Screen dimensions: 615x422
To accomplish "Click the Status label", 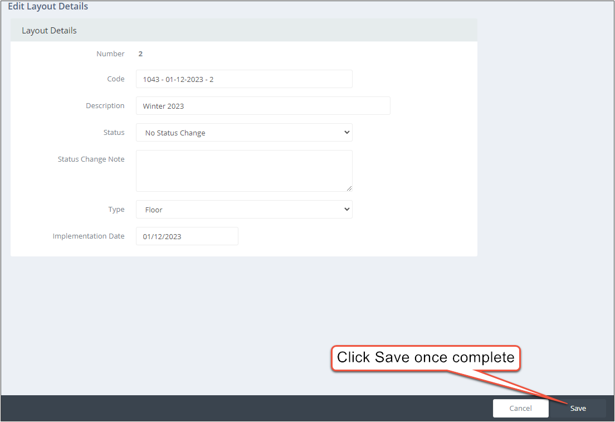I will (x=114, y=132).
